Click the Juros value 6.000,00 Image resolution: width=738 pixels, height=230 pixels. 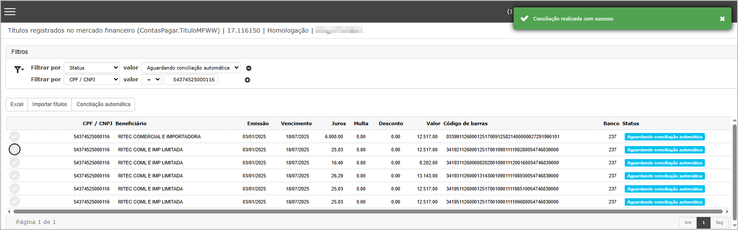click(x=334, y=137)
